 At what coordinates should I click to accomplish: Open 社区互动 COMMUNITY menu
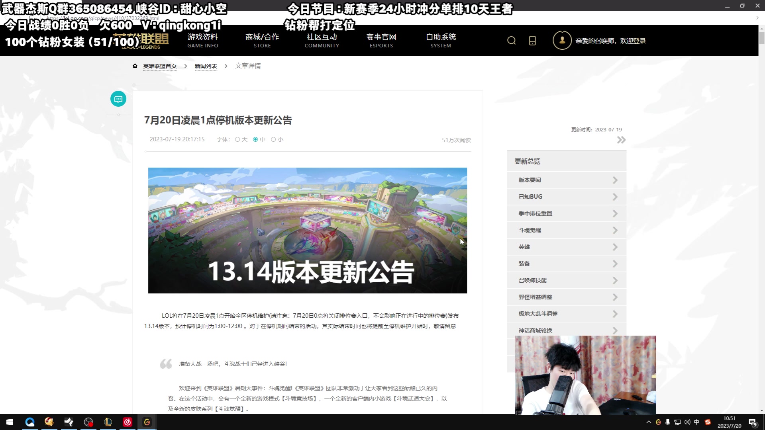[x=322, y=41]
